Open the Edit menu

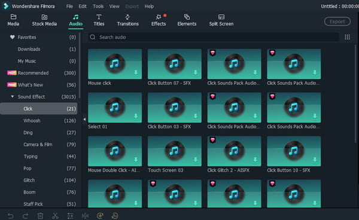83,7
